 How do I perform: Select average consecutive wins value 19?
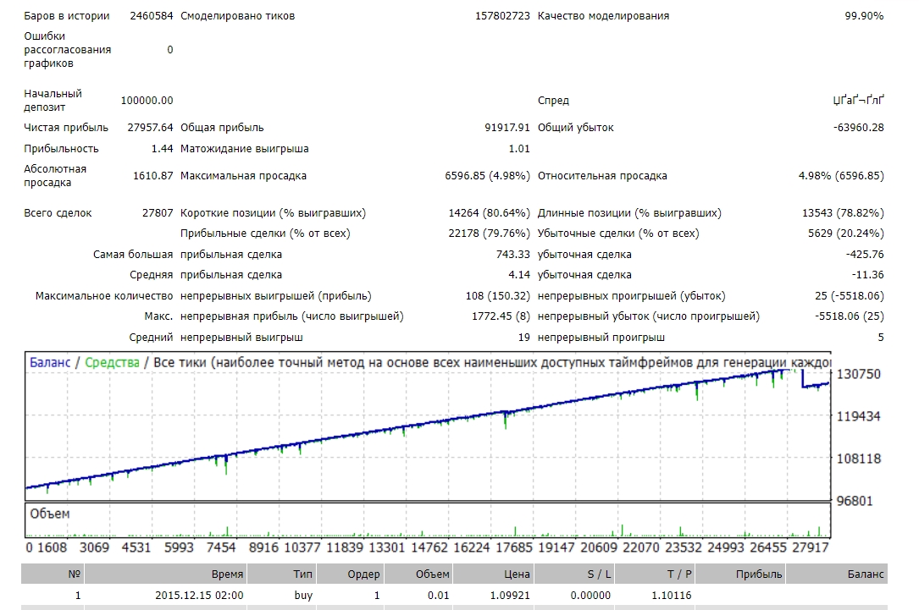[x=524, y=338]
